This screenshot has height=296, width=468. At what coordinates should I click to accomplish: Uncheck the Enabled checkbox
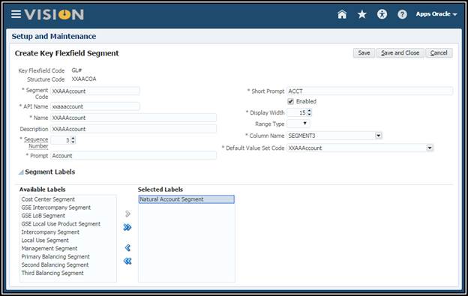click(x=290, y=101)
